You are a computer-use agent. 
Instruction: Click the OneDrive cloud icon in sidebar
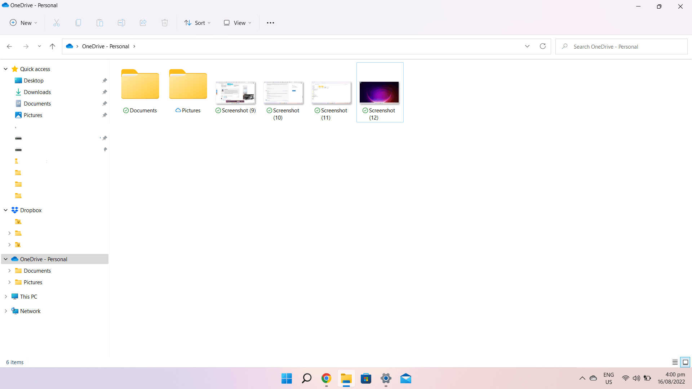(x=15, y=259)
